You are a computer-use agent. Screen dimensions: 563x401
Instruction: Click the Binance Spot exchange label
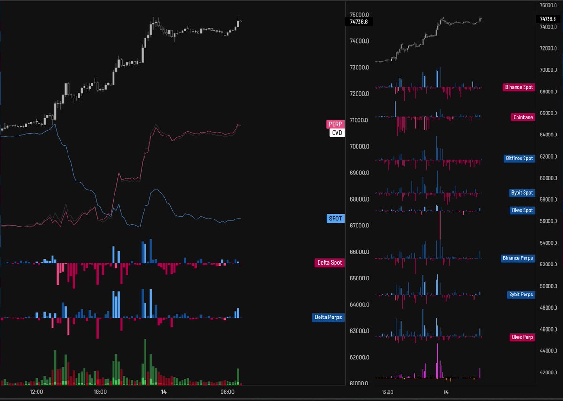point(519,87)
